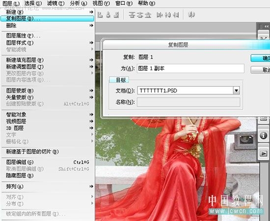Open the Actions panel play icon

point(264,153)
